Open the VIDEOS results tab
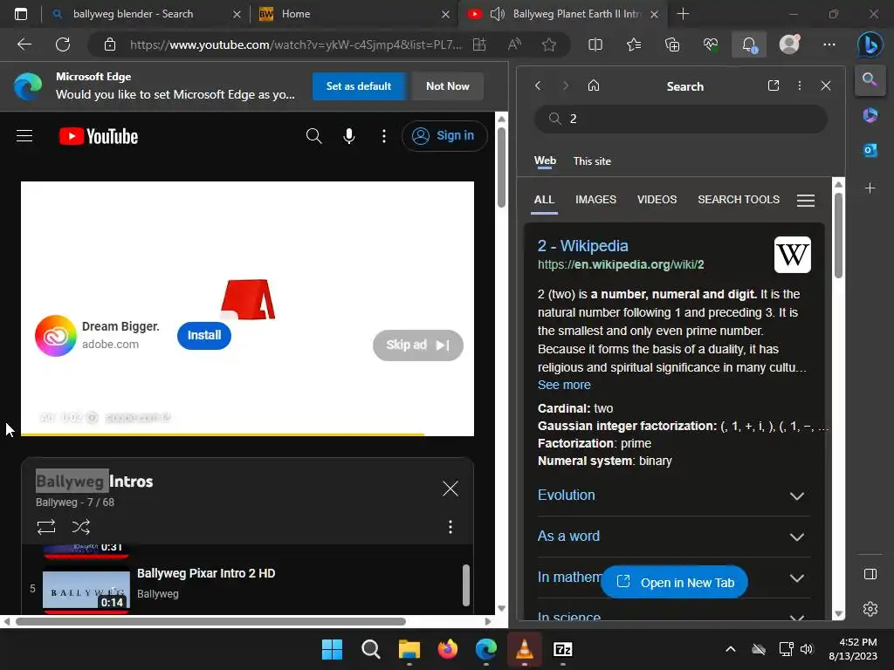894x670 pixels. pyautogui.click(x=657, y=200)
